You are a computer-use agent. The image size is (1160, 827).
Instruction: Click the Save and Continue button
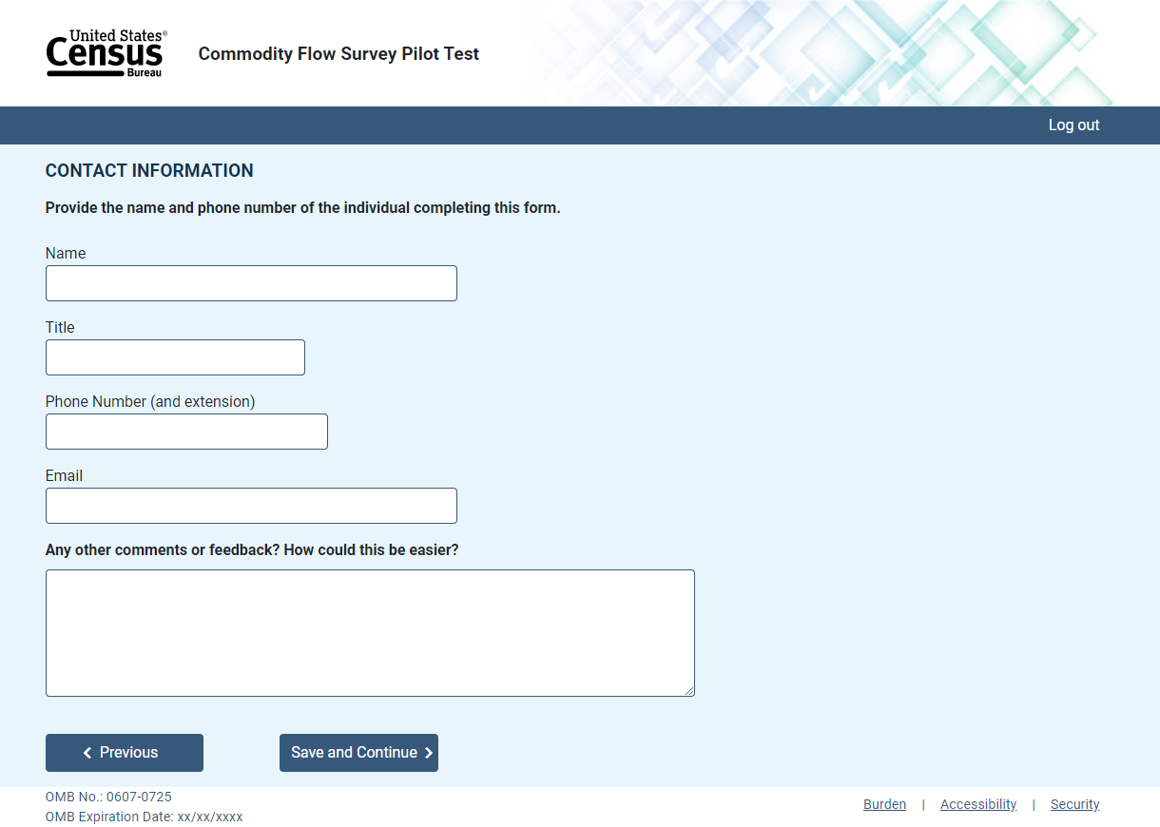point(358,753)
